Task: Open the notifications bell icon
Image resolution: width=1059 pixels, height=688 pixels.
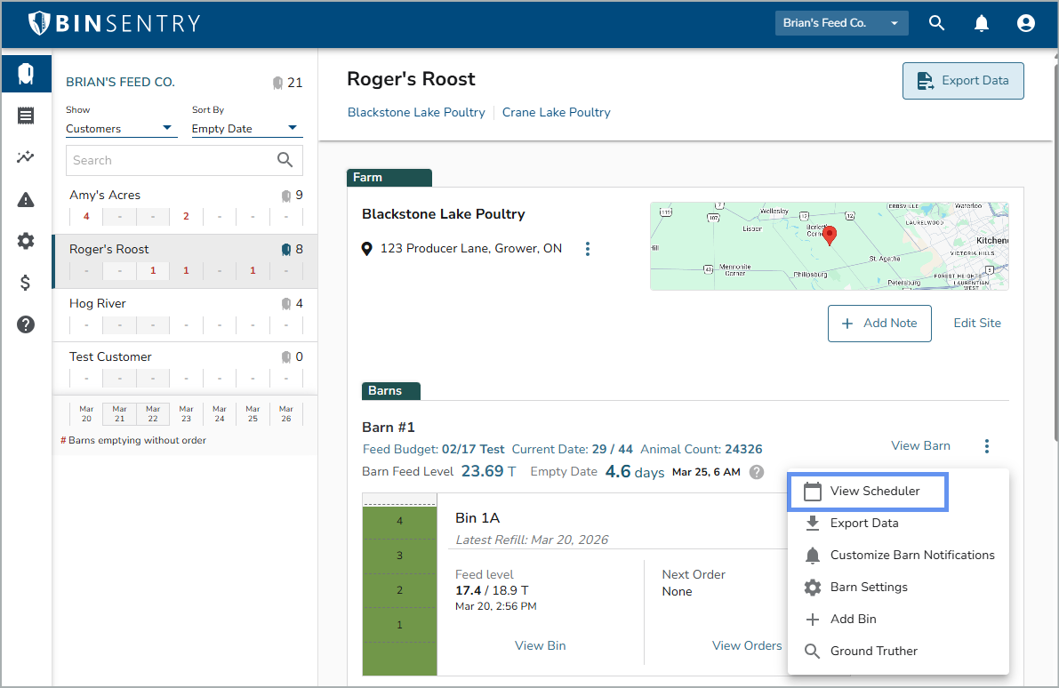Action: (x=982, y=23)
